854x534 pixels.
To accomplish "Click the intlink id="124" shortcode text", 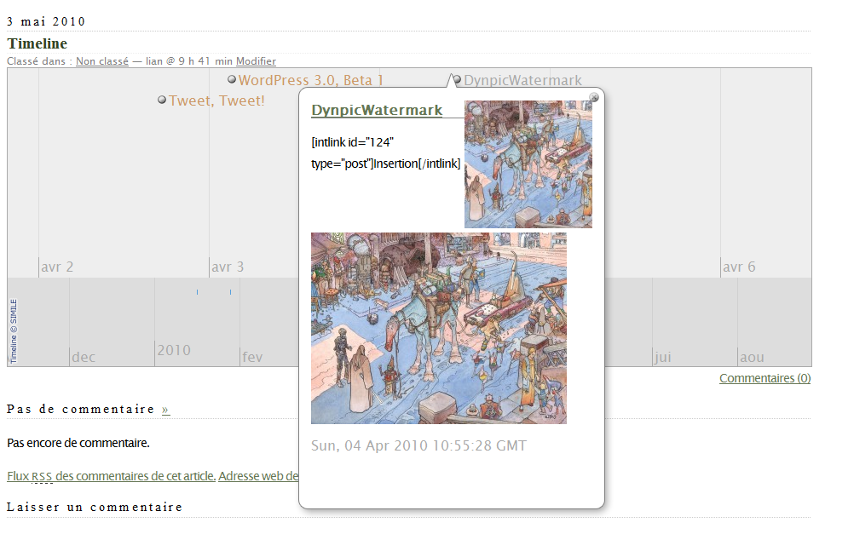I will (x=385, y=153).
